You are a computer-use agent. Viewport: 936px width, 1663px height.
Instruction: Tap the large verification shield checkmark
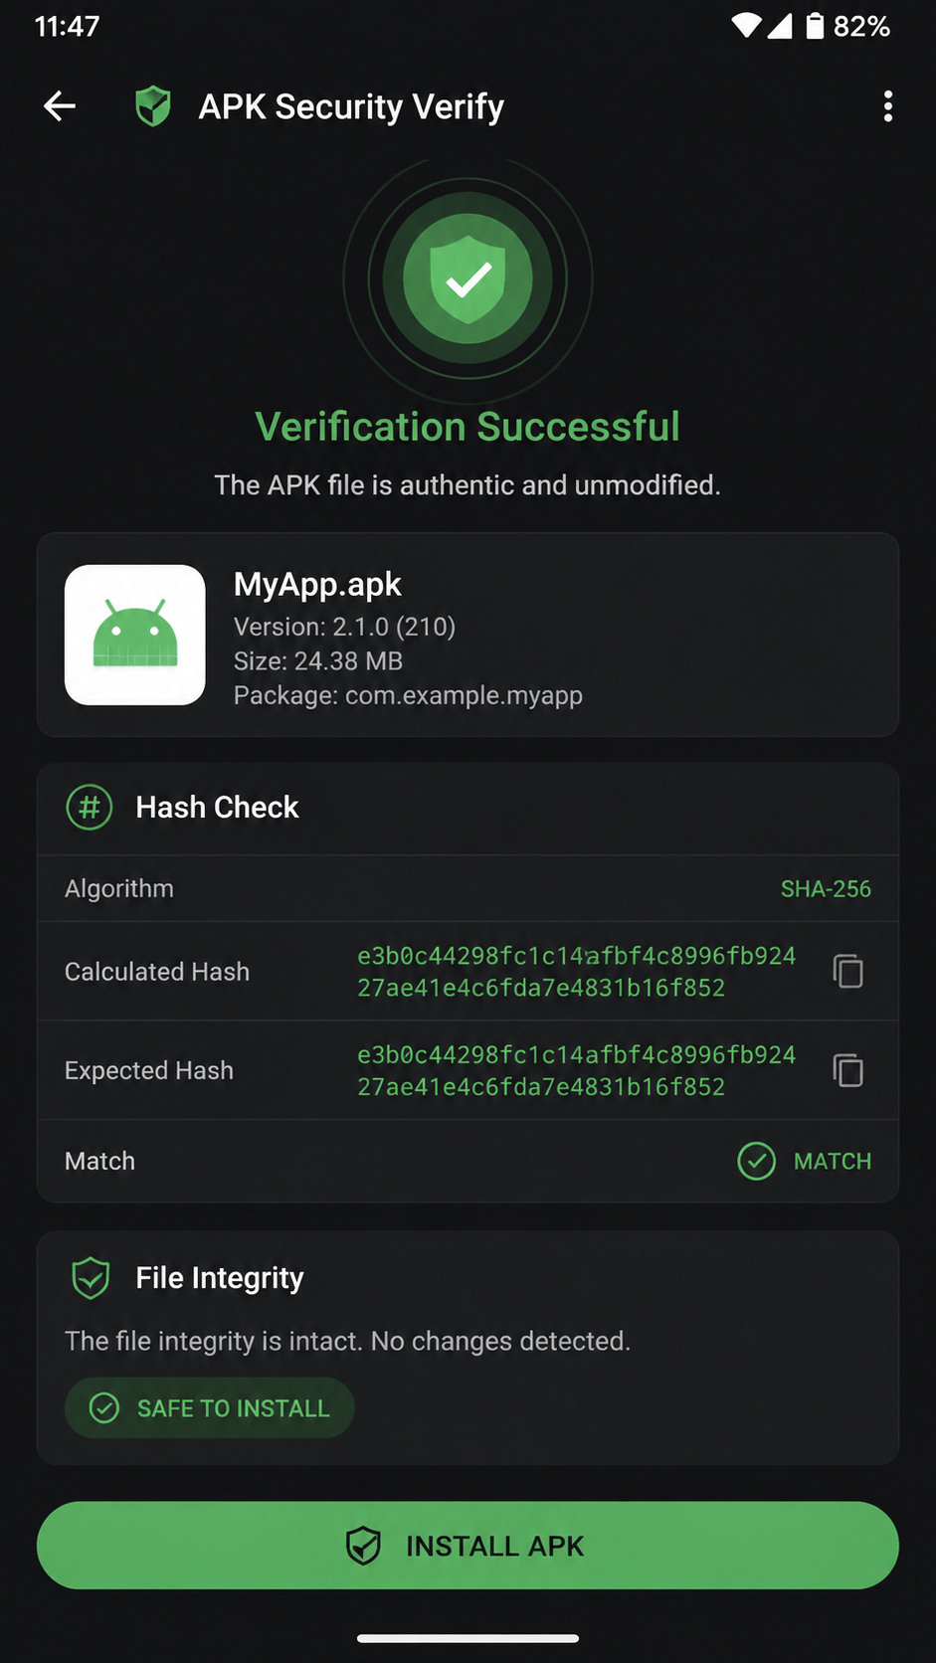pyautogui.click(x=468, y=278)
